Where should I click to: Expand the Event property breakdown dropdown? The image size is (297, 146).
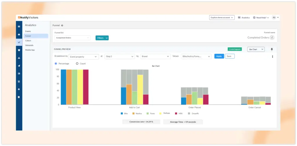point(84,57)
